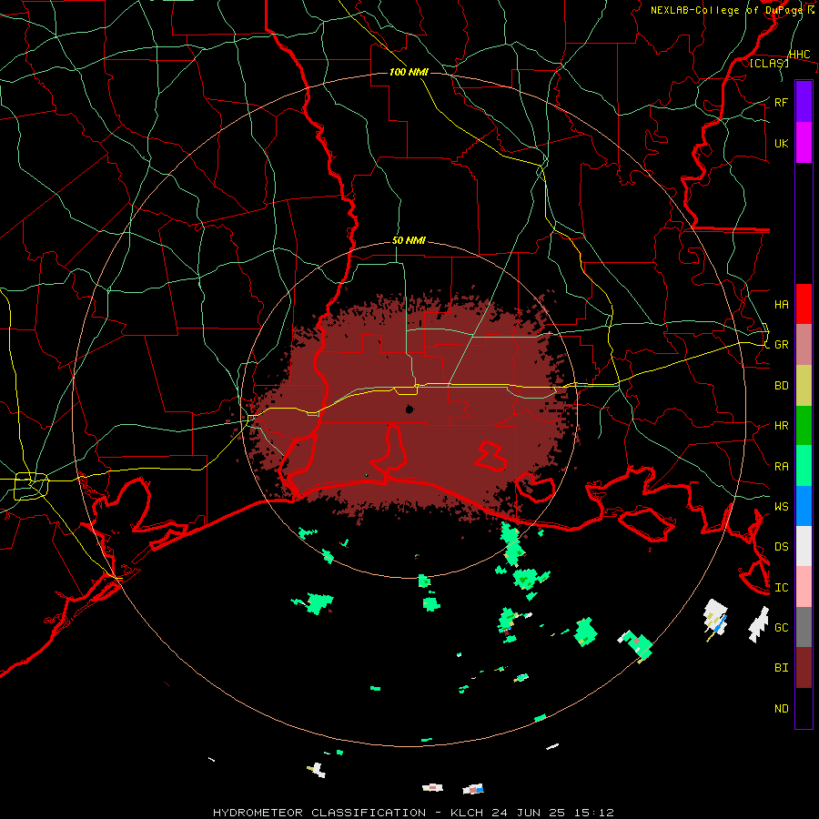Click the black KLCH radar site dot
This screenshot has height=819, width=819.
coord(409,409)
